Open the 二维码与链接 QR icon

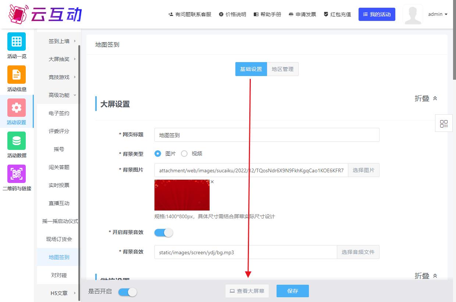tap(17, 174)
